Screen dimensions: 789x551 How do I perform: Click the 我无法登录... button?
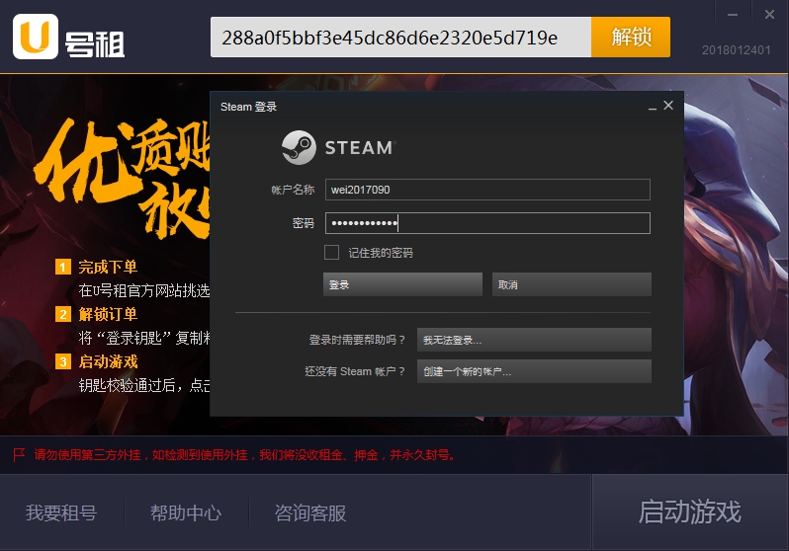tap(534, 340)
